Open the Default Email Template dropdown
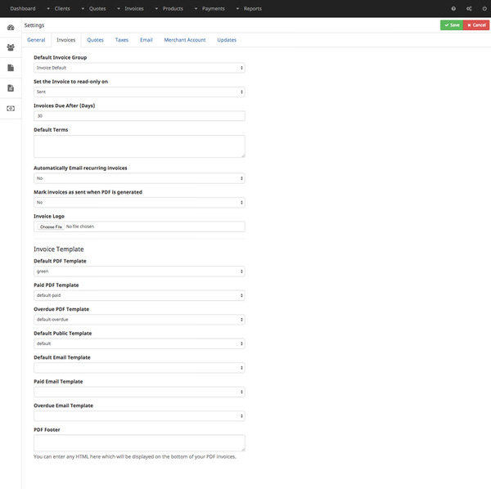491x489 pixels. click(139, 368)
